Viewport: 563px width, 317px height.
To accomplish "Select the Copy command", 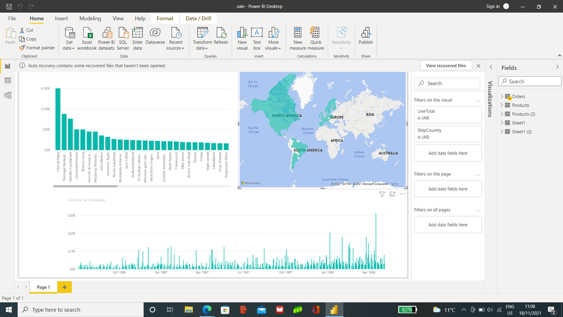I will point(28,39).
